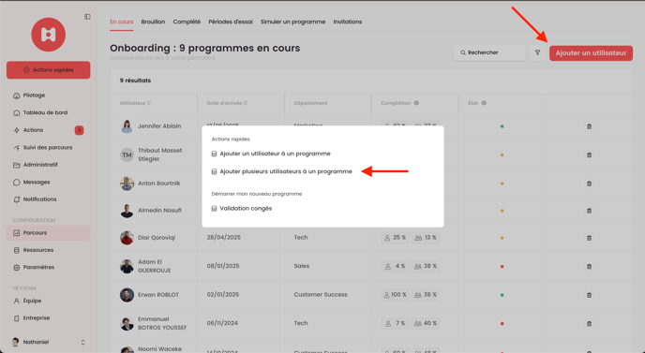The image size is (645, 353).
Task: Click the TM initials avatar
Action: 127,154
